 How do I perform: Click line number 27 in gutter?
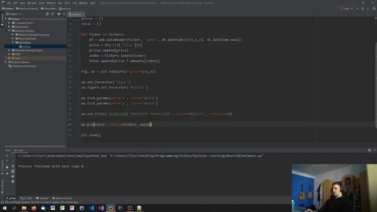(x=70, y=124)
